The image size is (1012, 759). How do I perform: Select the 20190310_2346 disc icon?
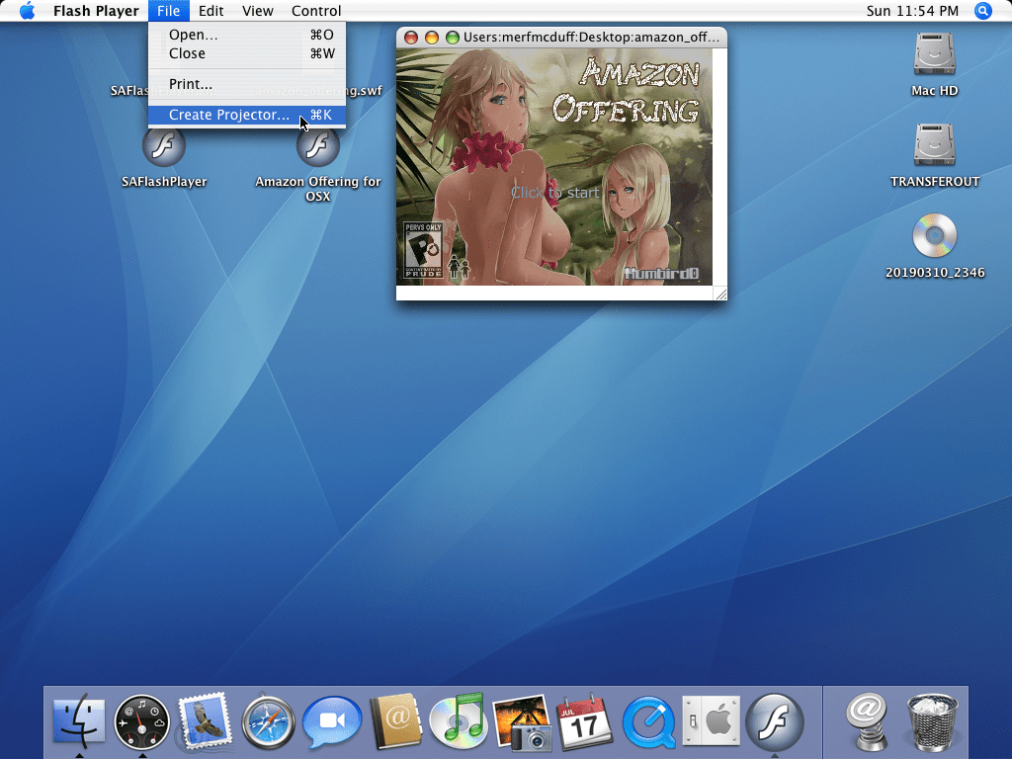click(934, 236)
